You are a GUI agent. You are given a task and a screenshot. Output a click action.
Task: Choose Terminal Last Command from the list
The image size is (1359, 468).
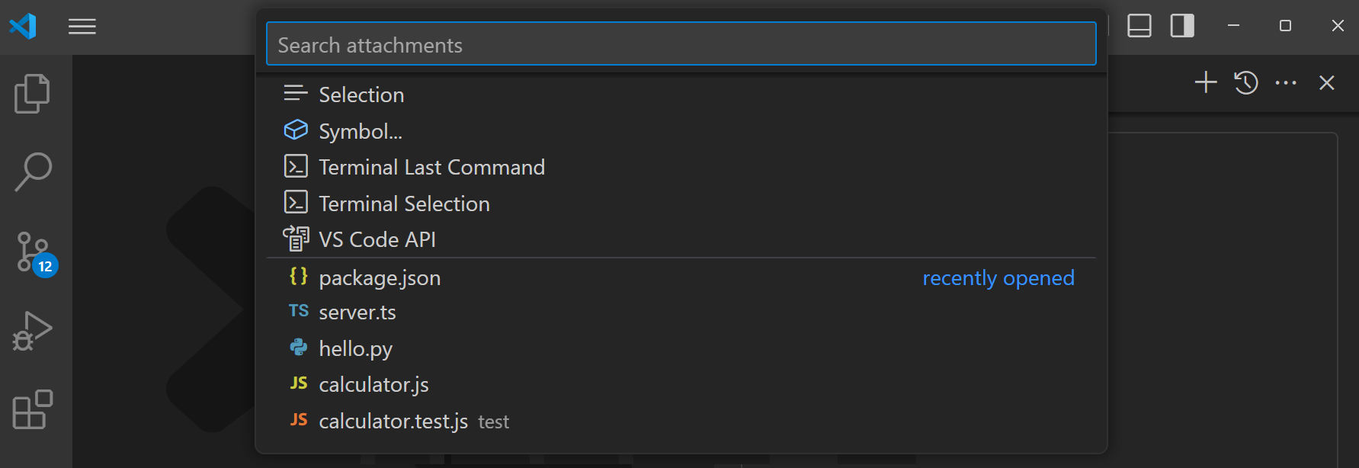(431, 167)
